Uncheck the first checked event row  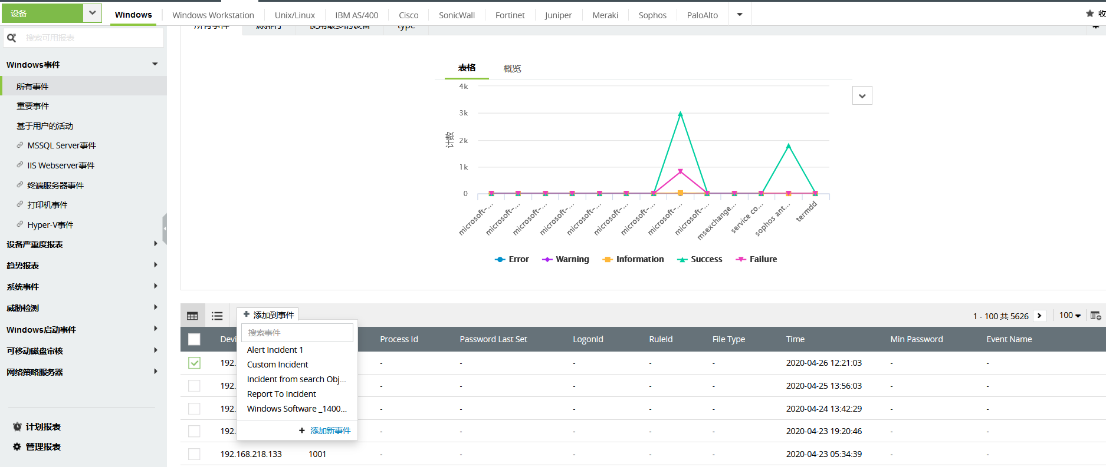pyautogui.click(x=194, y=363)
